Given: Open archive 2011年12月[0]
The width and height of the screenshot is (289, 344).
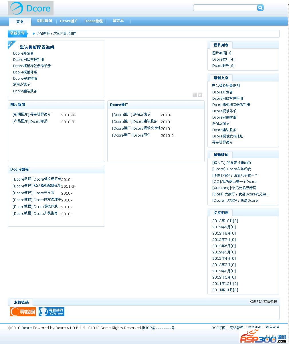Looking at the screenshot, I should coord(225,284).
